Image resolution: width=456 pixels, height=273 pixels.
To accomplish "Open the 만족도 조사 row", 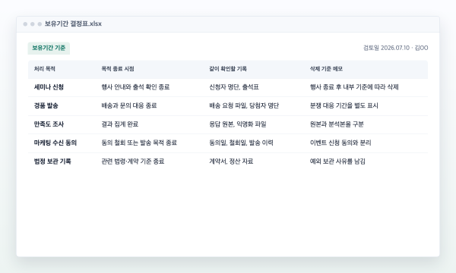I will (228, 124).
